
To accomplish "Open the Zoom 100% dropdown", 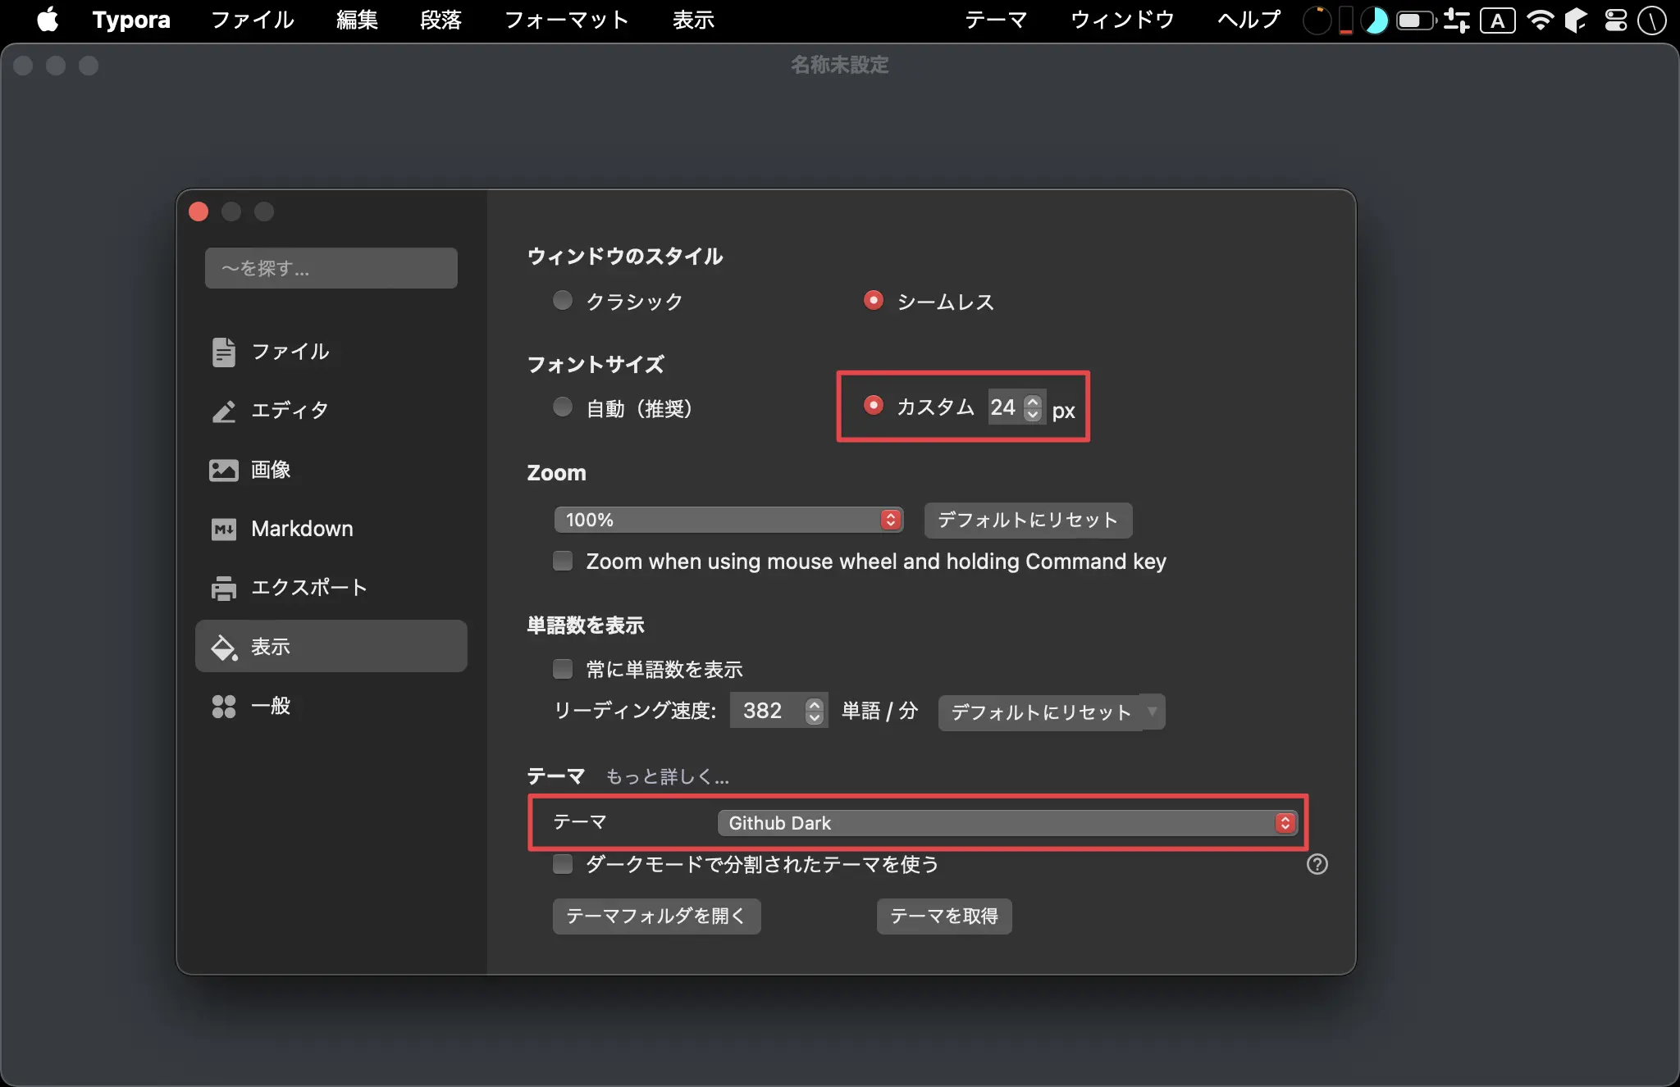I will [728, 520].
